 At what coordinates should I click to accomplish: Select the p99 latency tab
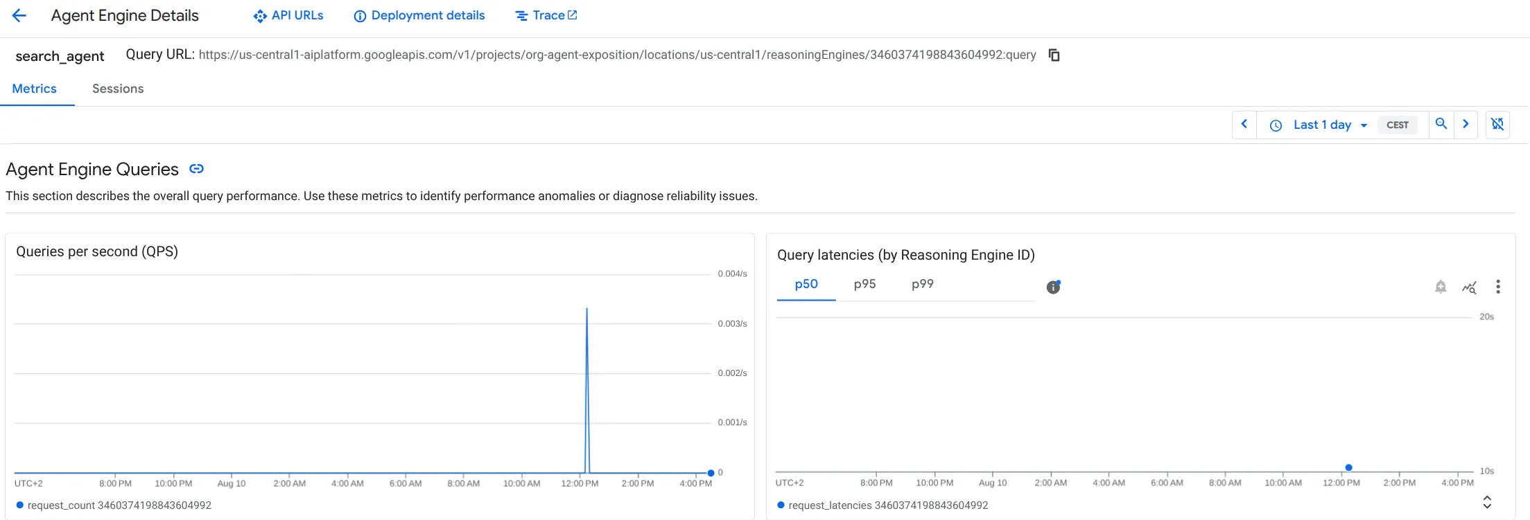point(923,284)
